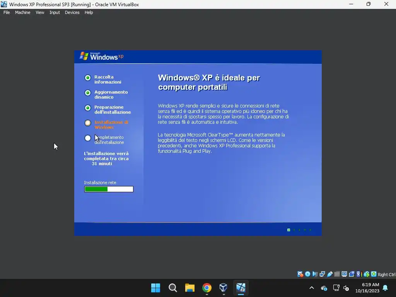Open the audio settings status icon
The width and height of the screenshot is (396, 297).
[x=315, y=274]
